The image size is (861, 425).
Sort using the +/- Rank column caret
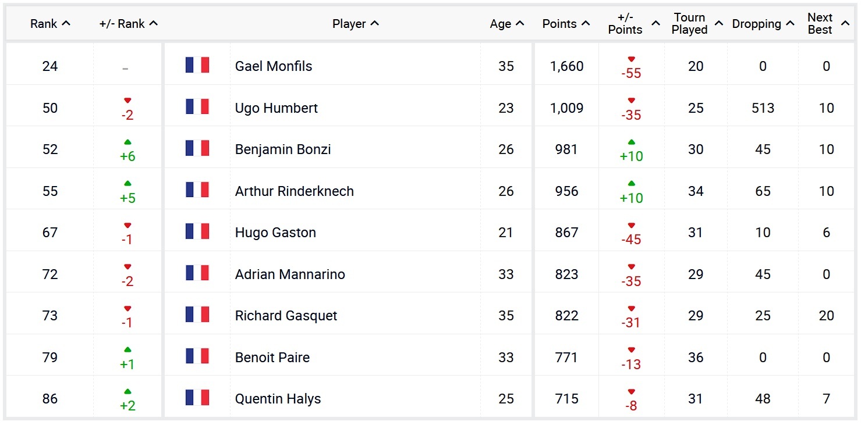point(153,23)
